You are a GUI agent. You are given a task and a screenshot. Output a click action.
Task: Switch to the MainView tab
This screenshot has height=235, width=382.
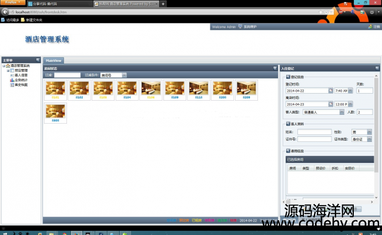click(53, 61)
